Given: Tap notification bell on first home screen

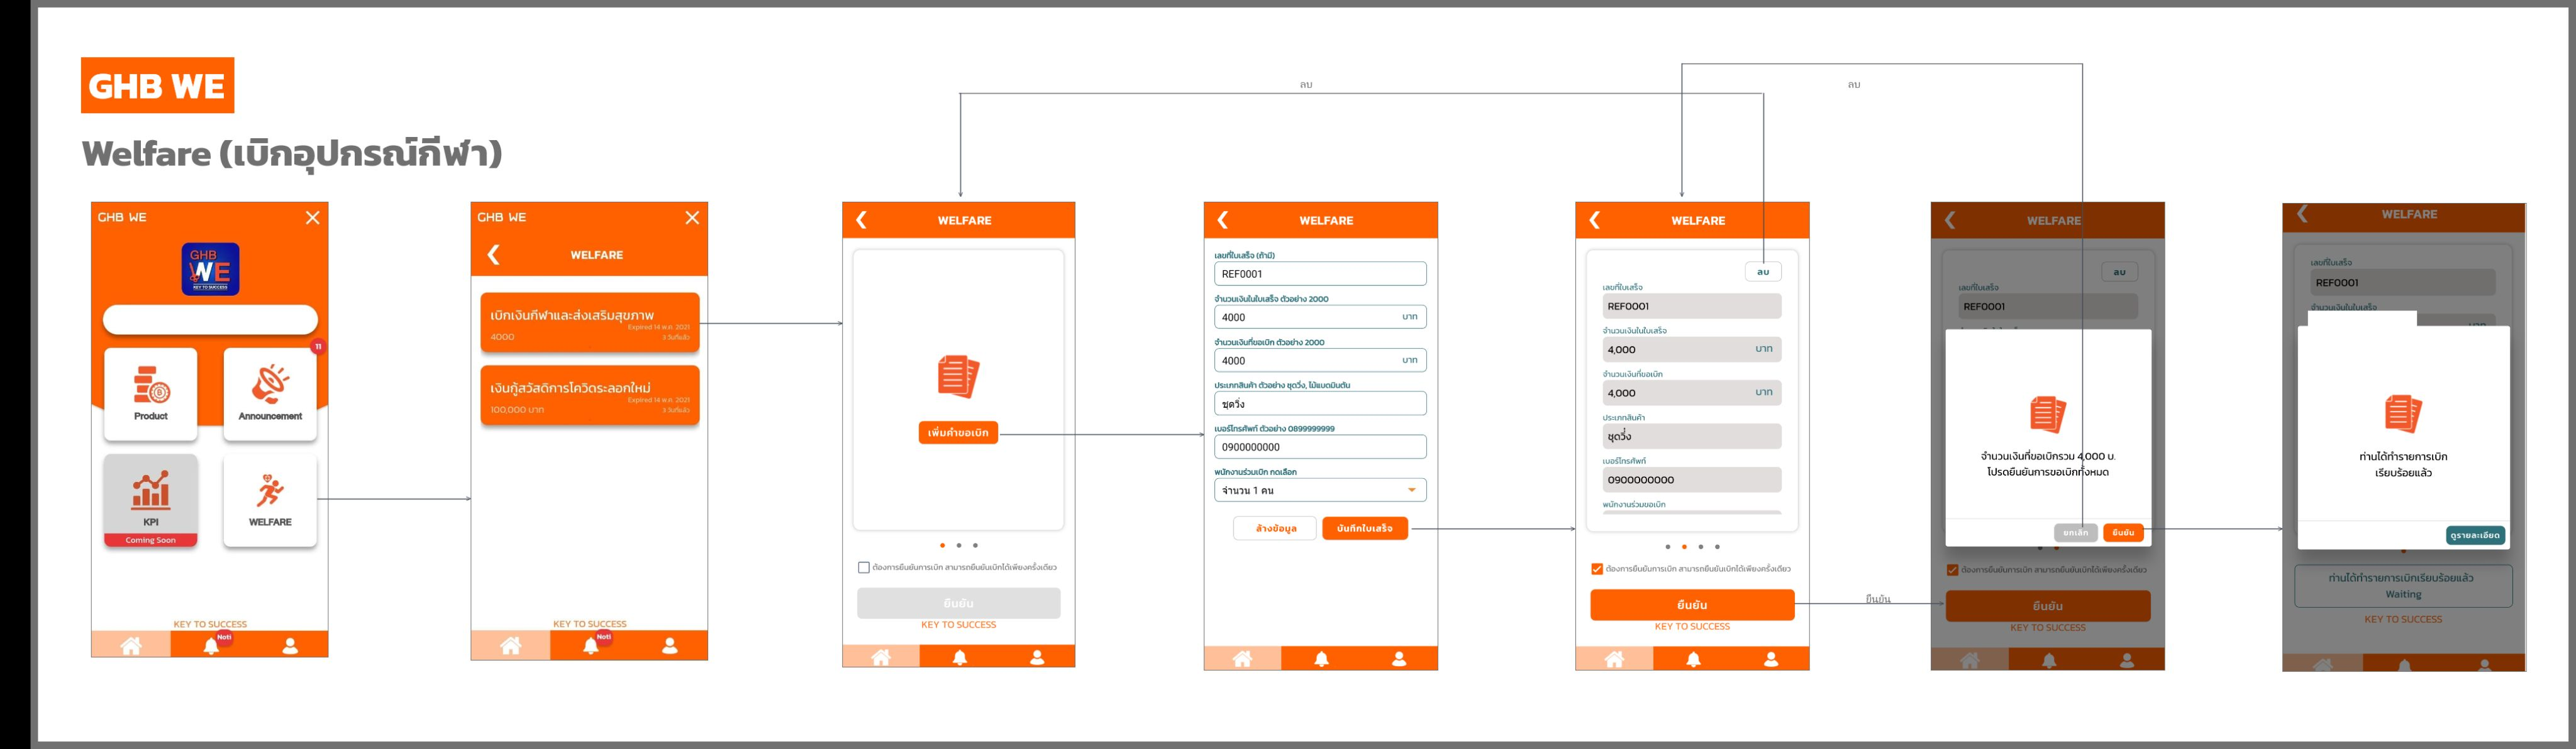Looking at the screenshot, I should (x=211, y=645).
